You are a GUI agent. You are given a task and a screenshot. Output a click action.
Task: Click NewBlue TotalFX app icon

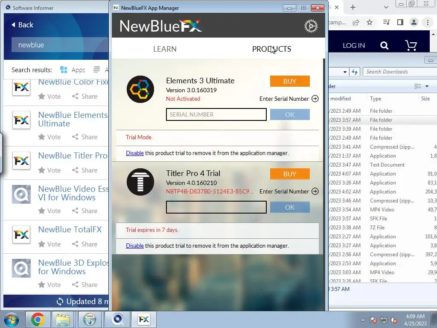click(x=21, y=234)
